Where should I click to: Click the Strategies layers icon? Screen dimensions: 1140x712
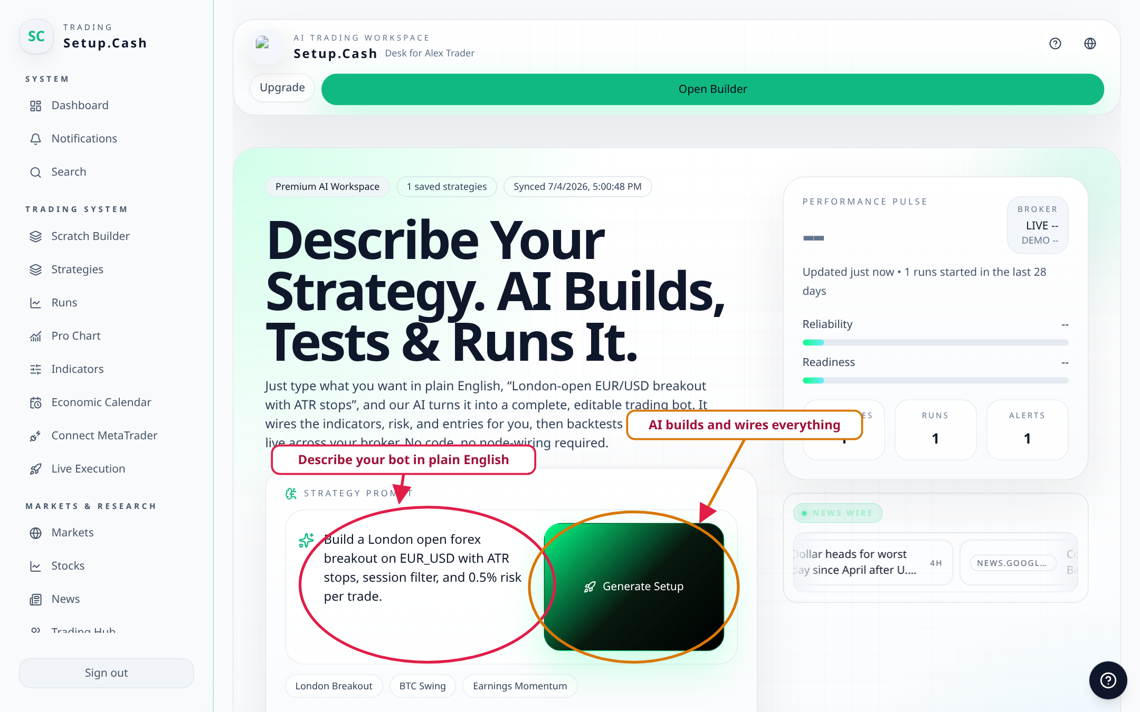click(35, 270)
